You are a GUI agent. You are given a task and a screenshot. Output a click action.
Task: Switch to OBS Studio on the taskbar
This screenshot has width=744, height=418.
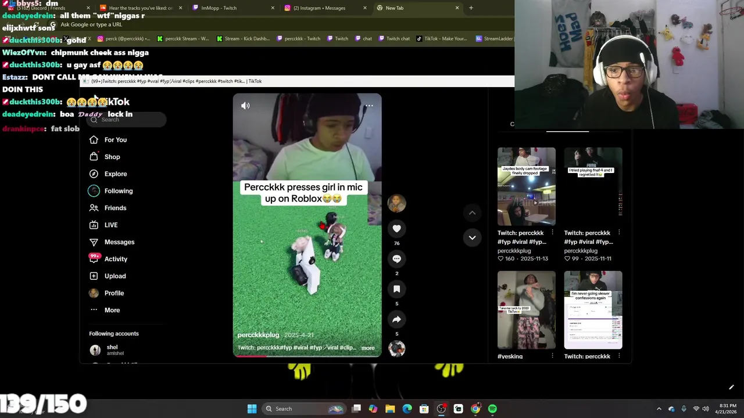tap(441, 409)
